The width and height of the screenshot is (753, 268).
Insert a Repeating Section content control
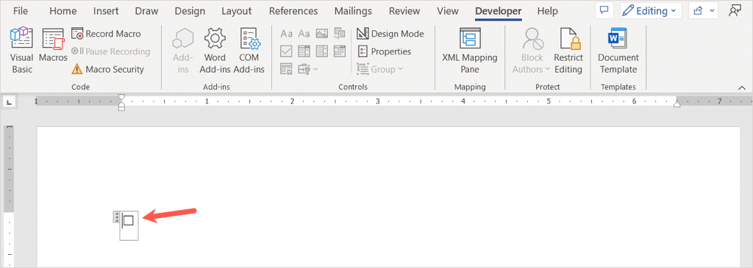[x=287, y=69]
